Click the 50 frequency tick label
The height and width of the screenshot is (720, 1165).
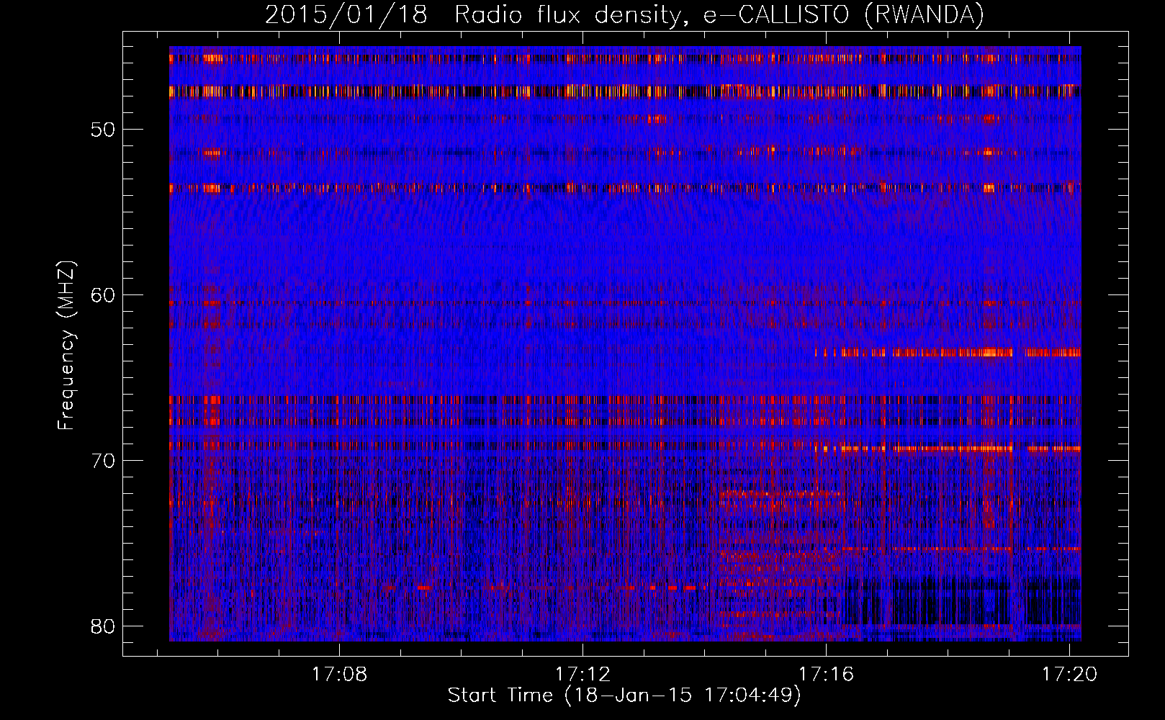103,130
